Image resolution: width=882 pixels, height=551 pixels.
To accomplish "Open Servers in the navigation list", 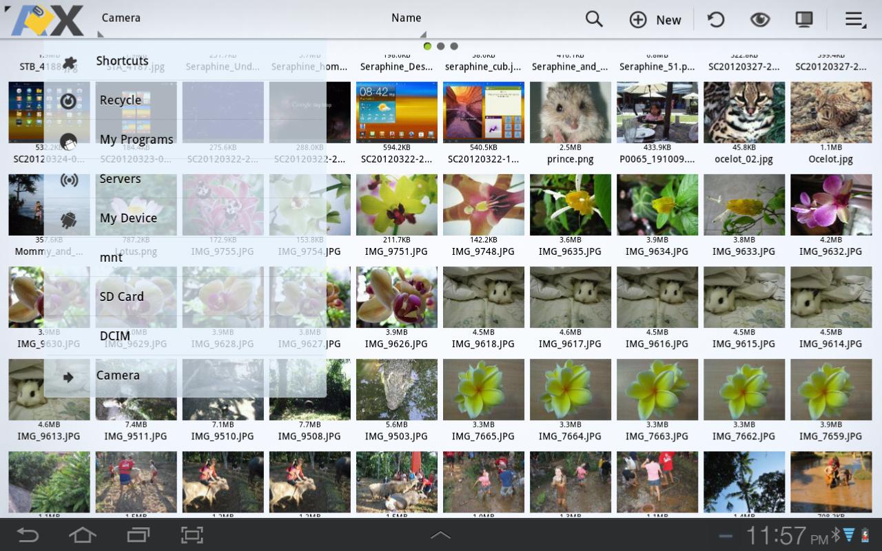I will 120,179.
